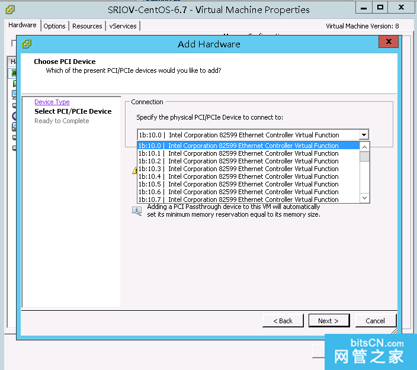417x370 pixels.
Task: Click the < Back button
Action: pos(283,321)
